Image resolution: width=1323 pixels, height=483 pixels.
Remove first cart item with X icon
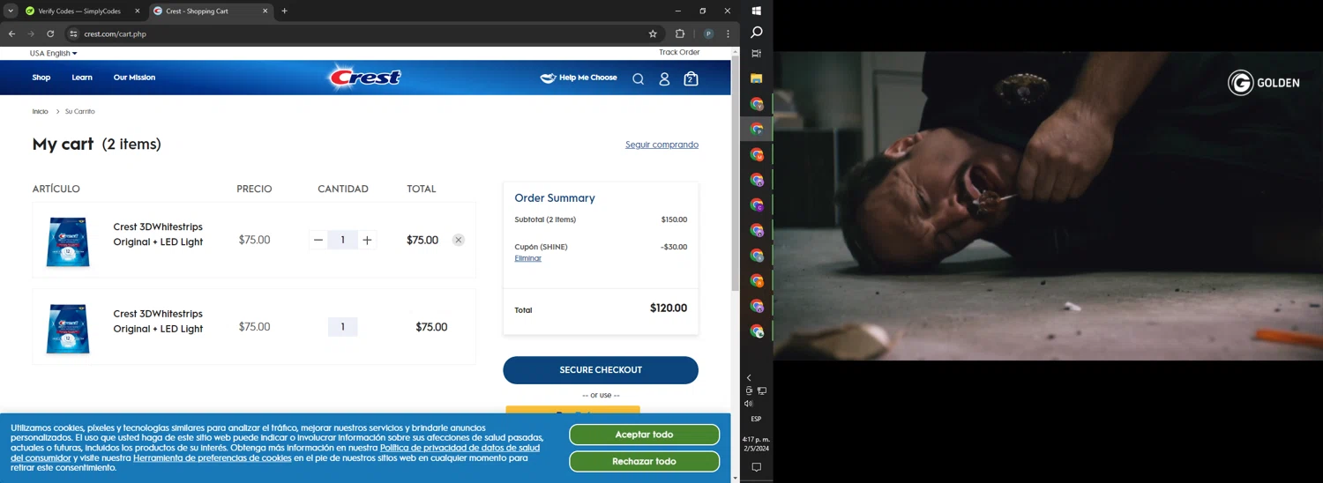point(458,240)
